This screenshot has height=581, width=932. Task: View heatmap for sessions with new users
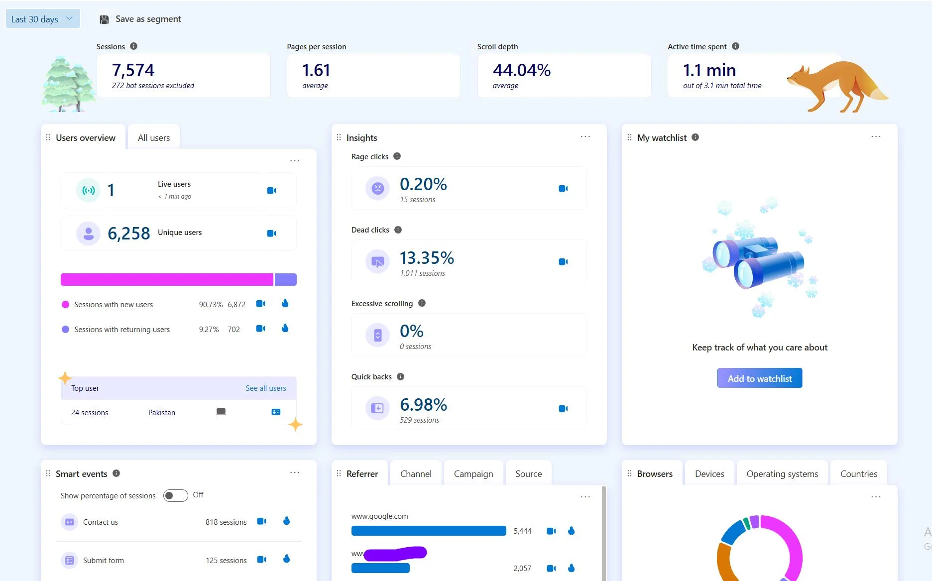point(285,303)
